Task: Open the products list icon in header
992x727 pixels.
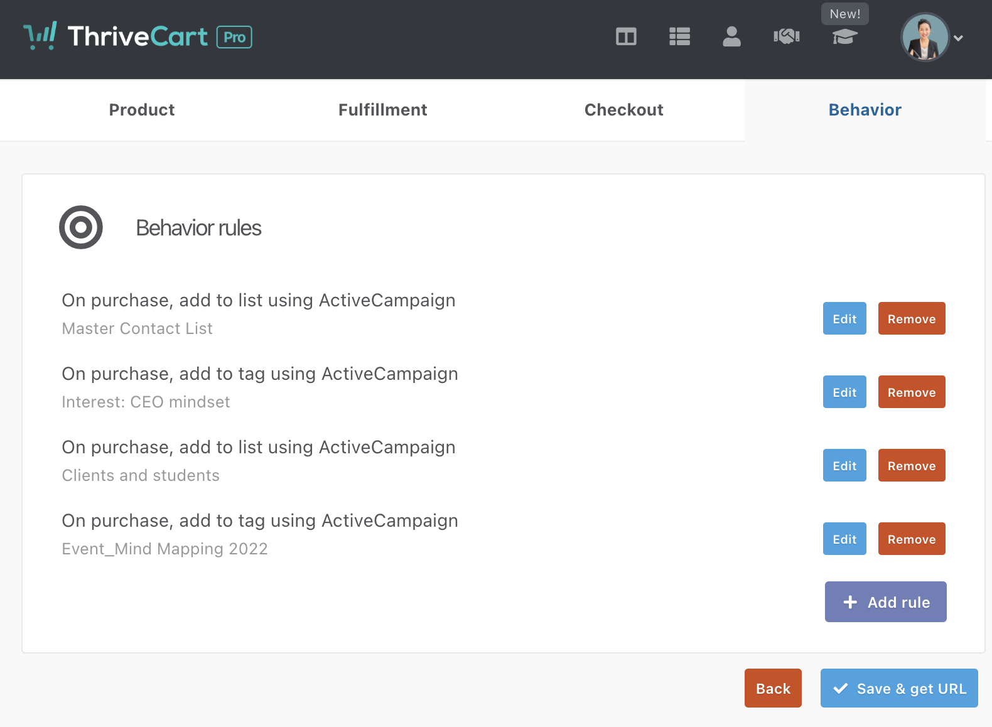Action: (x=679, y=36)
